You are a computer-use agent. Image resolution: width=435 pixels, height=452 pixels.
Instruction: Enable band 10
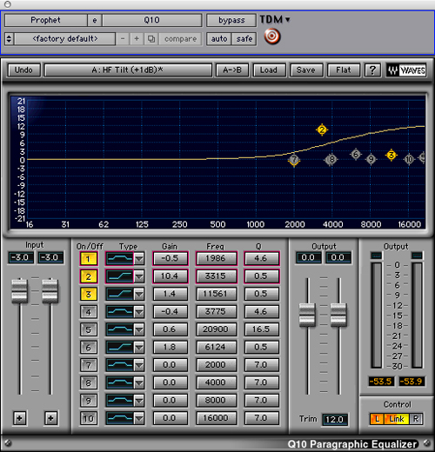click(89, 418)
